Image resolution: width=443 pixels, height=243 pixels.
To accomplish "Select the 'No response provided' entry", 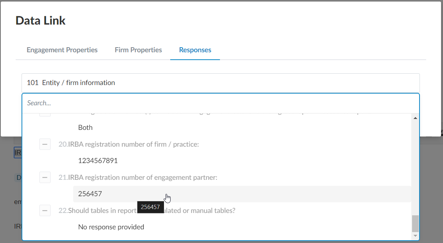I will pyautogui.click(x=111, y=227).
